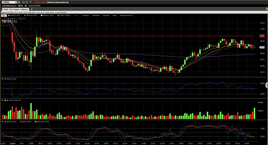Click the right-edge panel expander handle
The height and width of the screenshot is (145, 268).
pyautogui.click(x=266, y=85)
